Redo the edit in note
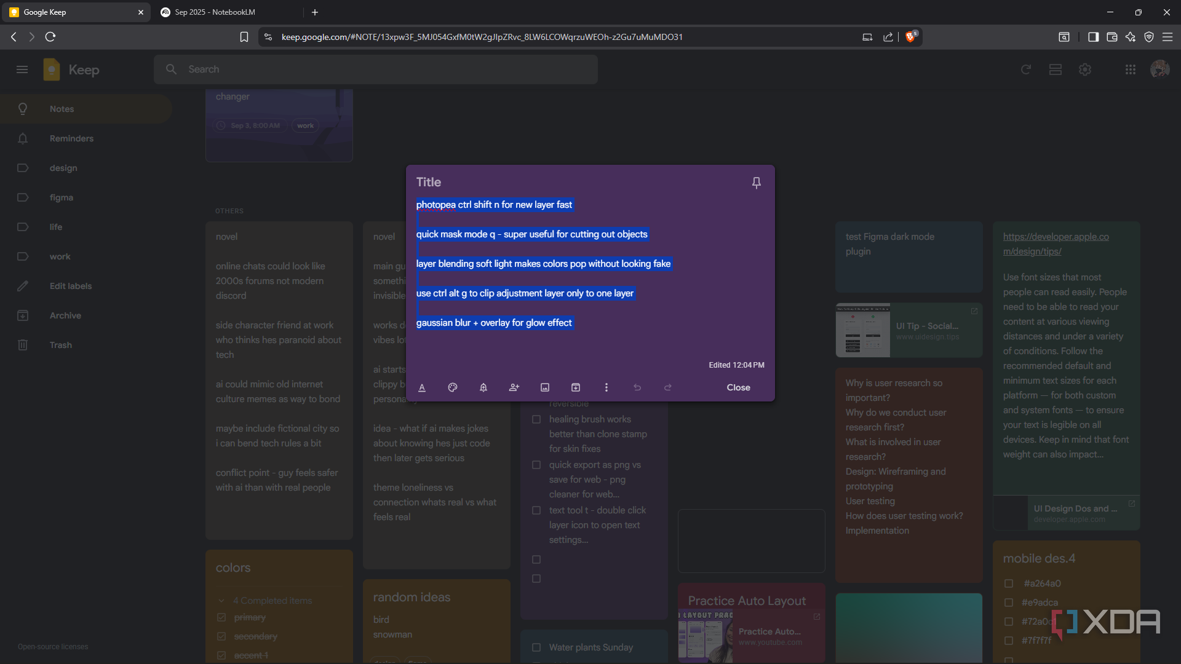The height and width of the screenshot is (664, 1181). 668,387
